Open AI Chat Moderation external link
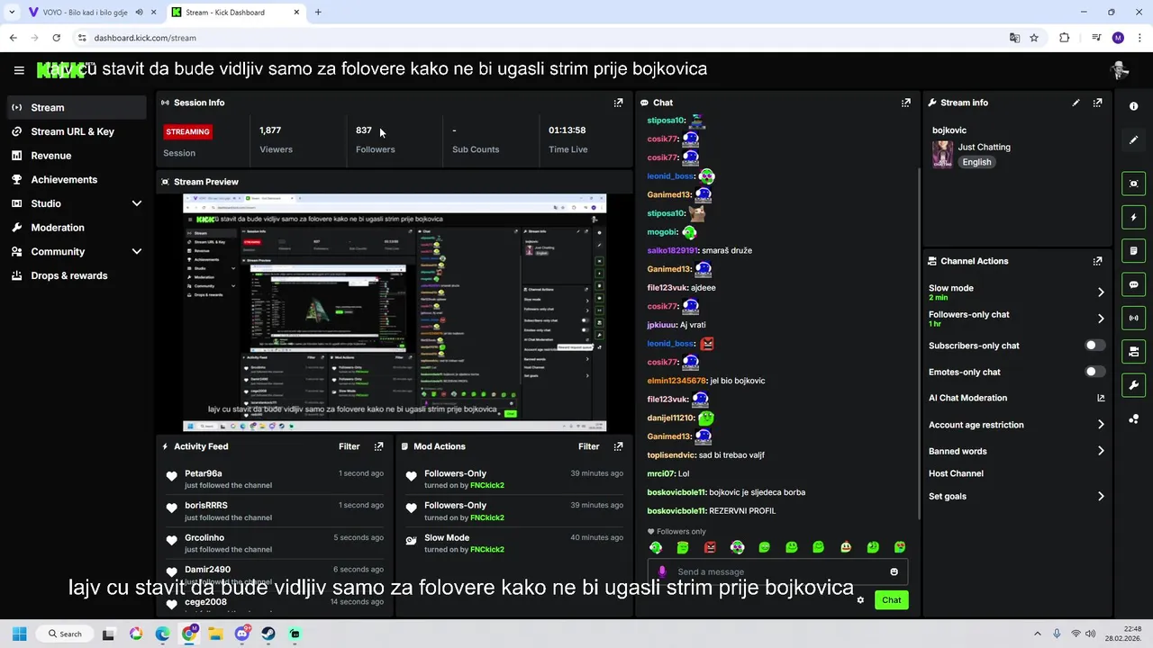The height and width of the screenshot is (648, 1153). point(1101,398)
